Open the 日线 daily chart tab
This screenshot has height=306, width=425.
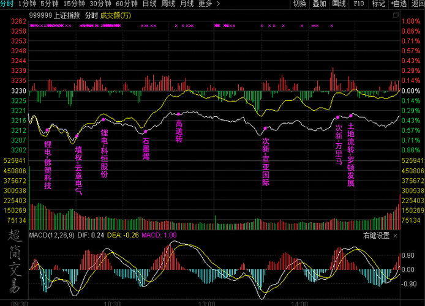[x=149, y=4]
